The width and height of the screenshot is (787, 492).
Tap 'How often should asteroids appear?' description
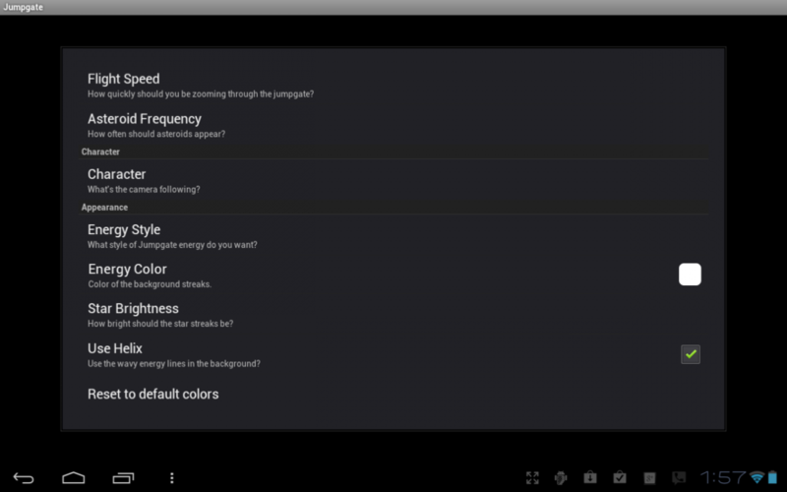(x=156, y=134)
